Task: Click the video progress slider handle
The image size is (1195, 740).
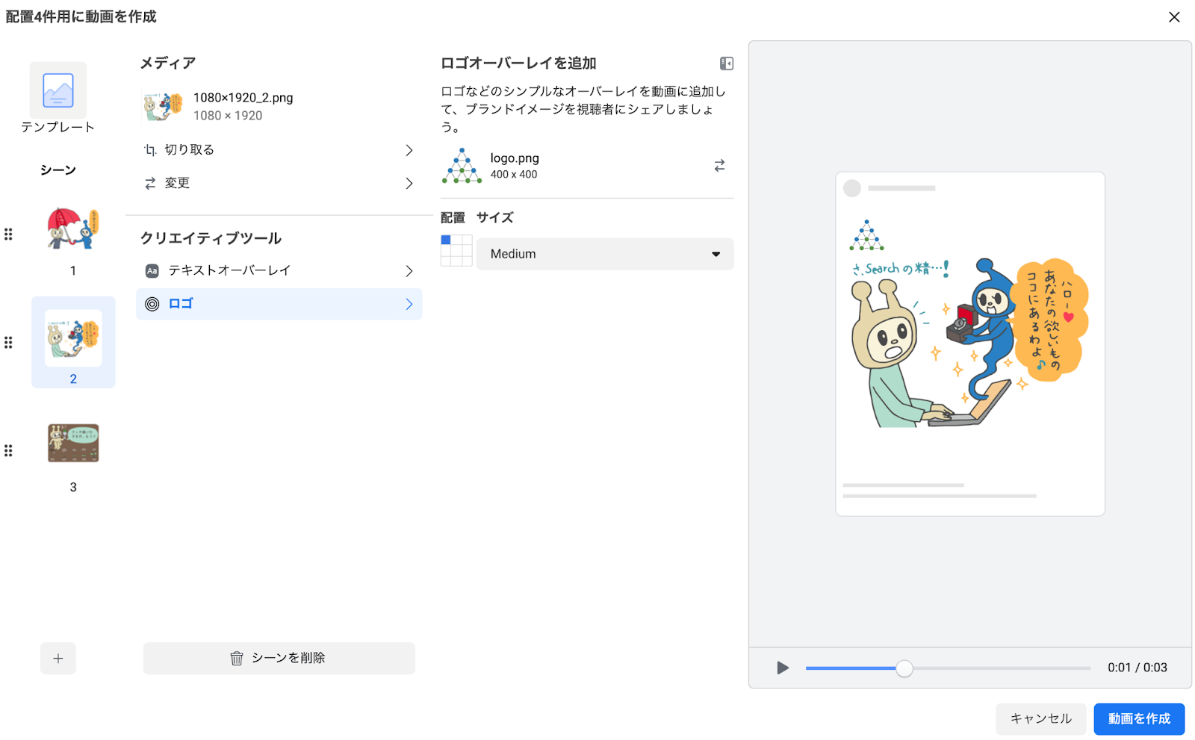Action: pos(904,668)
